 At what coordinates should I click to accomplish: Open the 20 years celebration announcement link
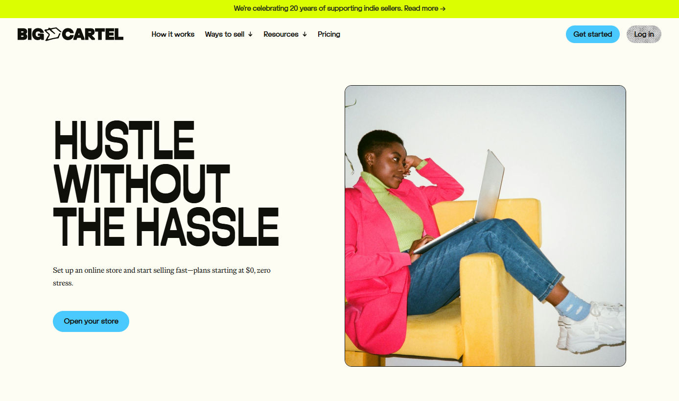pyautogui.click(x=339, y=8)
